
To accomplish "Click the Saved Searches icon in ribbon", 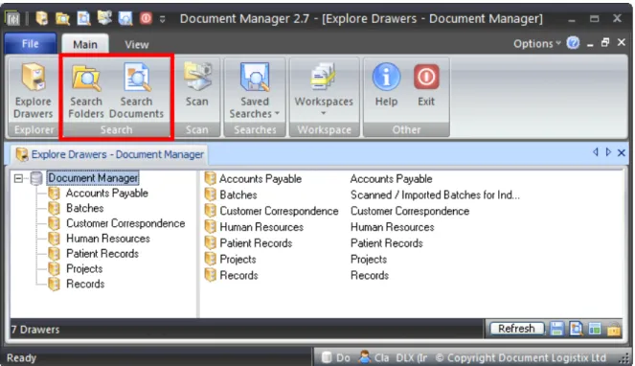I will pos(255,77).
